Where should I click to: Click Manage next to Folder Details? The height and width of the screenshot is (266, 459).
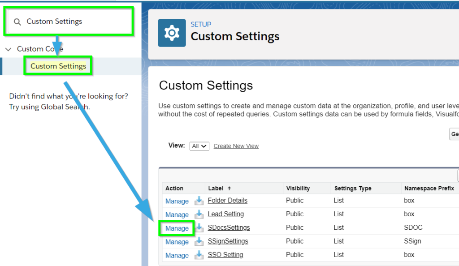(x=177, y=201)
